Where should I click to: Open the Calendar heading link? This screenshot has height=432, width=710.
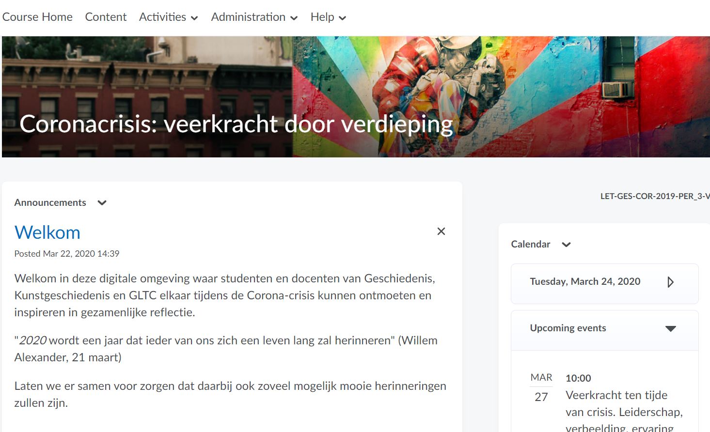pyautogui.click(x=531, y=244)
